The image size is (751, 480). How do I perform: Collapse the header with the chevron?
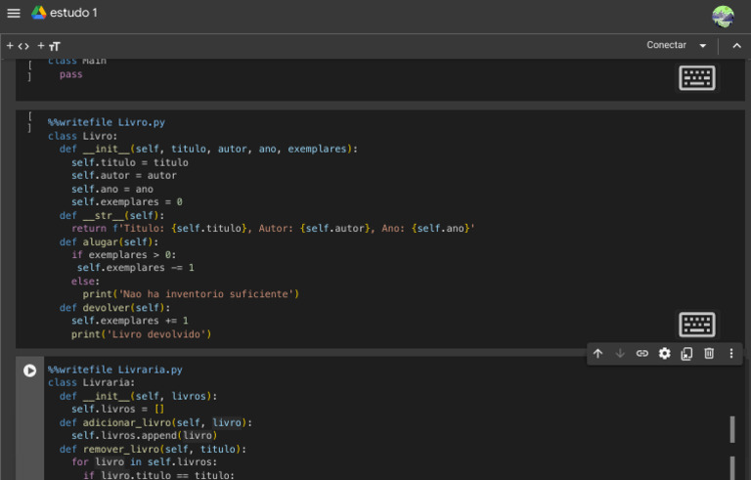pyautogui.click(x=736, y=46)
